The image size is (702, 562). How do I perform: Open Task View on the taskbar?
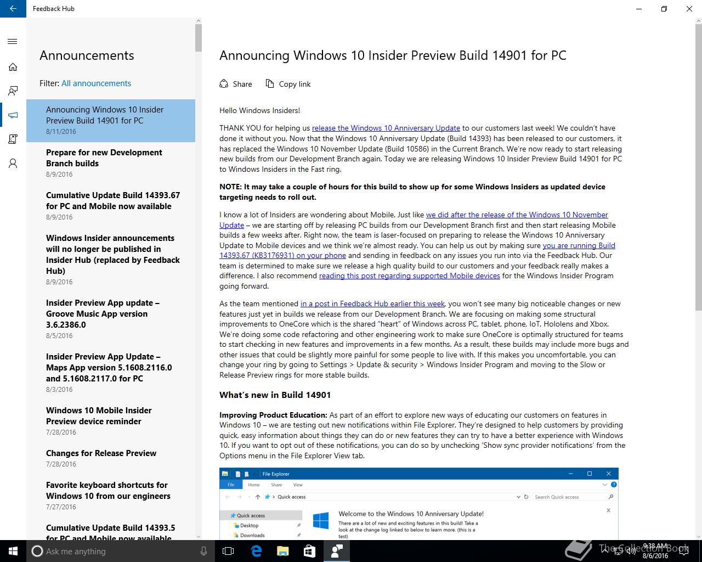228,551
